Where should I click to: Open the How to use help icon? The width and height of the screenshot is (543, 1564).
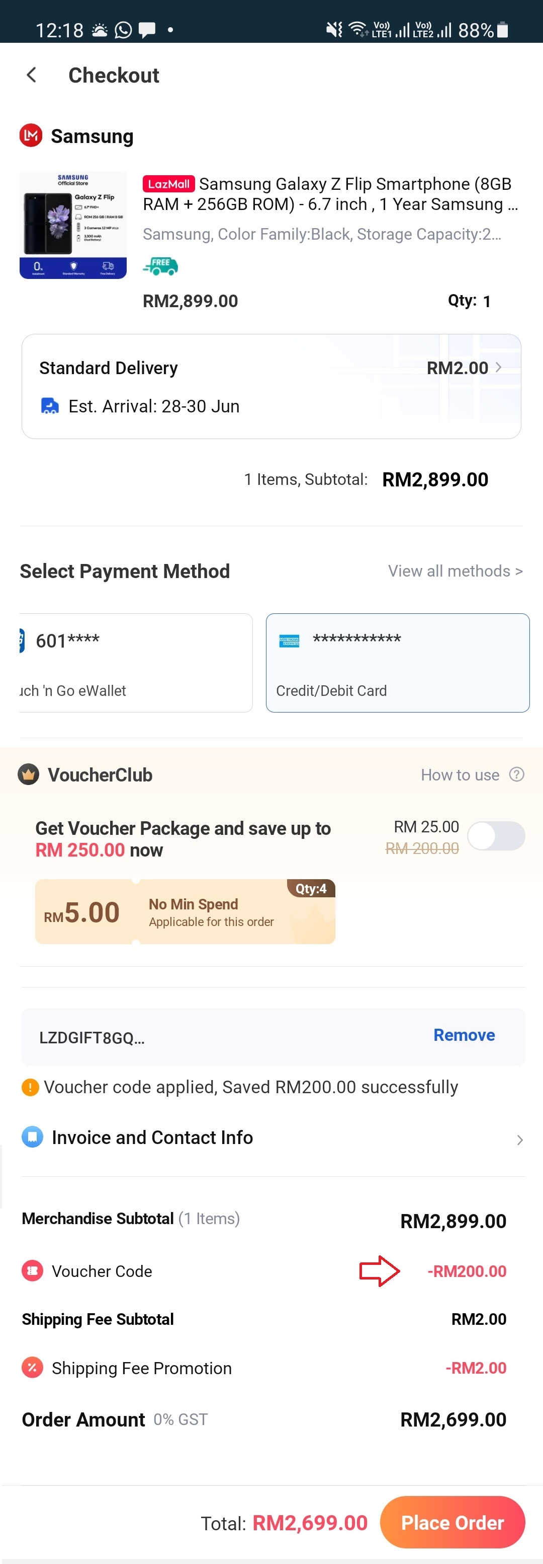pos(516,774)
